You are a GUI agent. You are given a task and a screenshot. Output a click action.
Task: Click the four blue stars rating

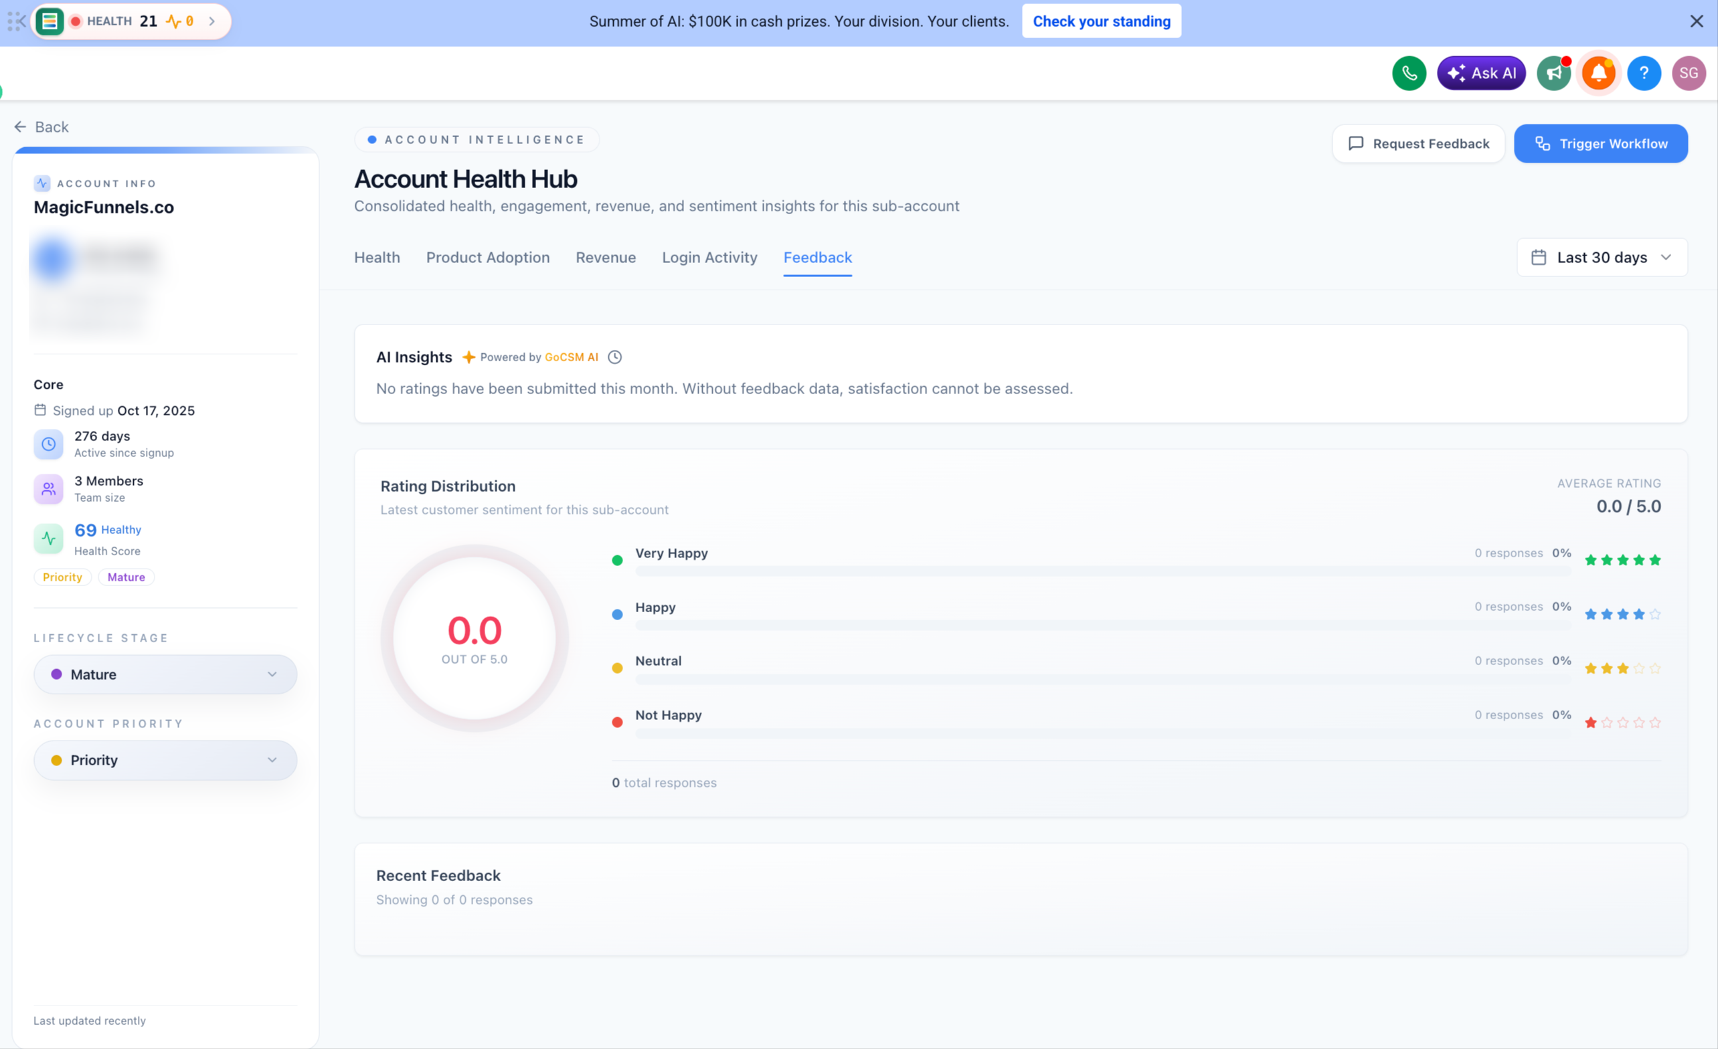tap(1622, 615)
